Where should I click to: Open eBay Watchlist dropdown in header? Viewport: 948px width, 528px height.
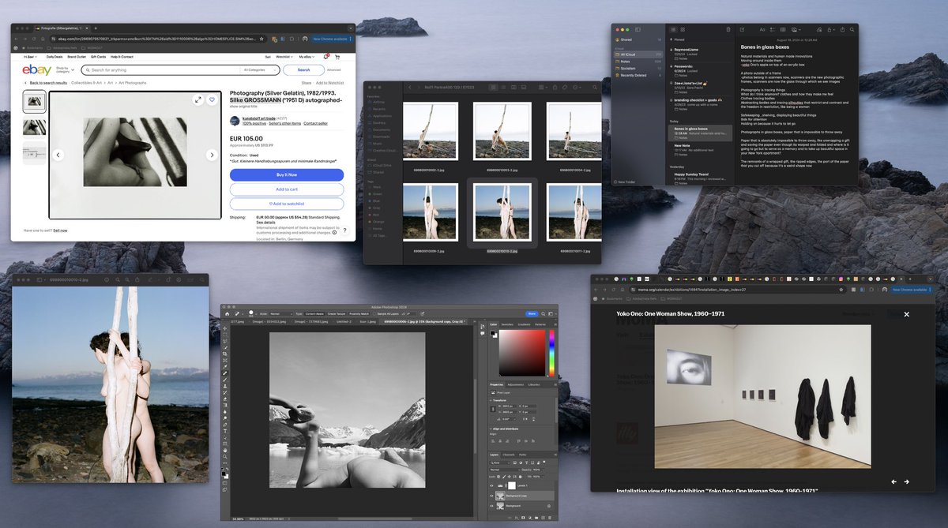click(x=284, y=57)
